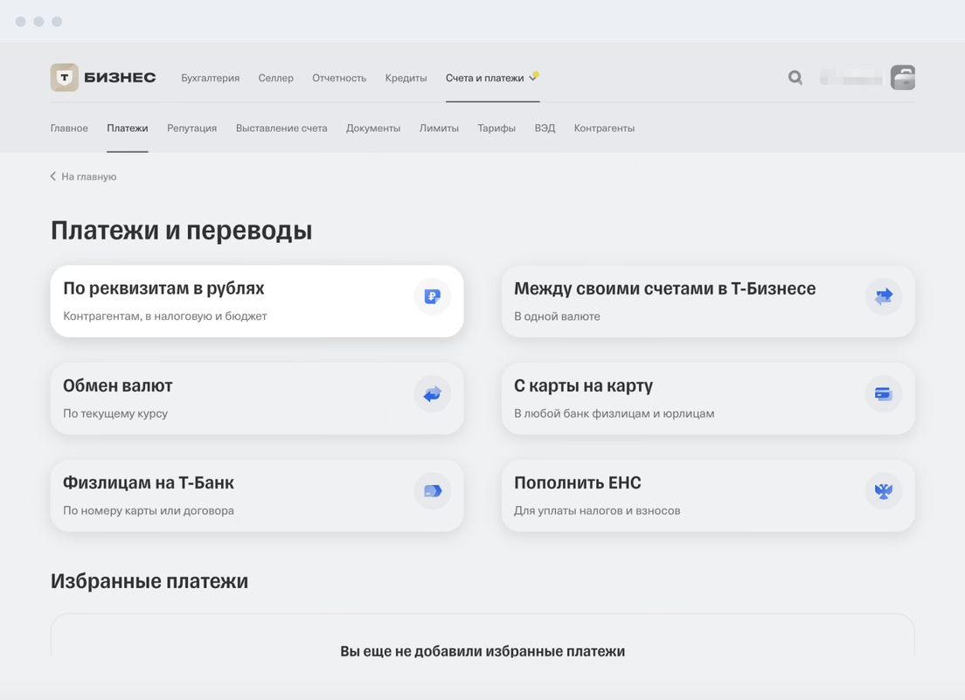Click the ruble icon on requisites card
Viewport: 965px width, 700px height.
pyautogui.click(x=432, y=297)
